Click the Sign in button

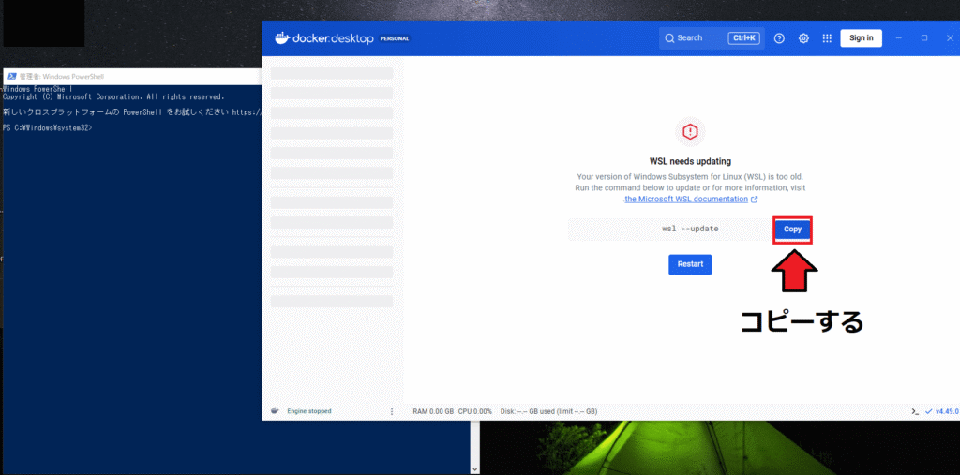[861, 38]
